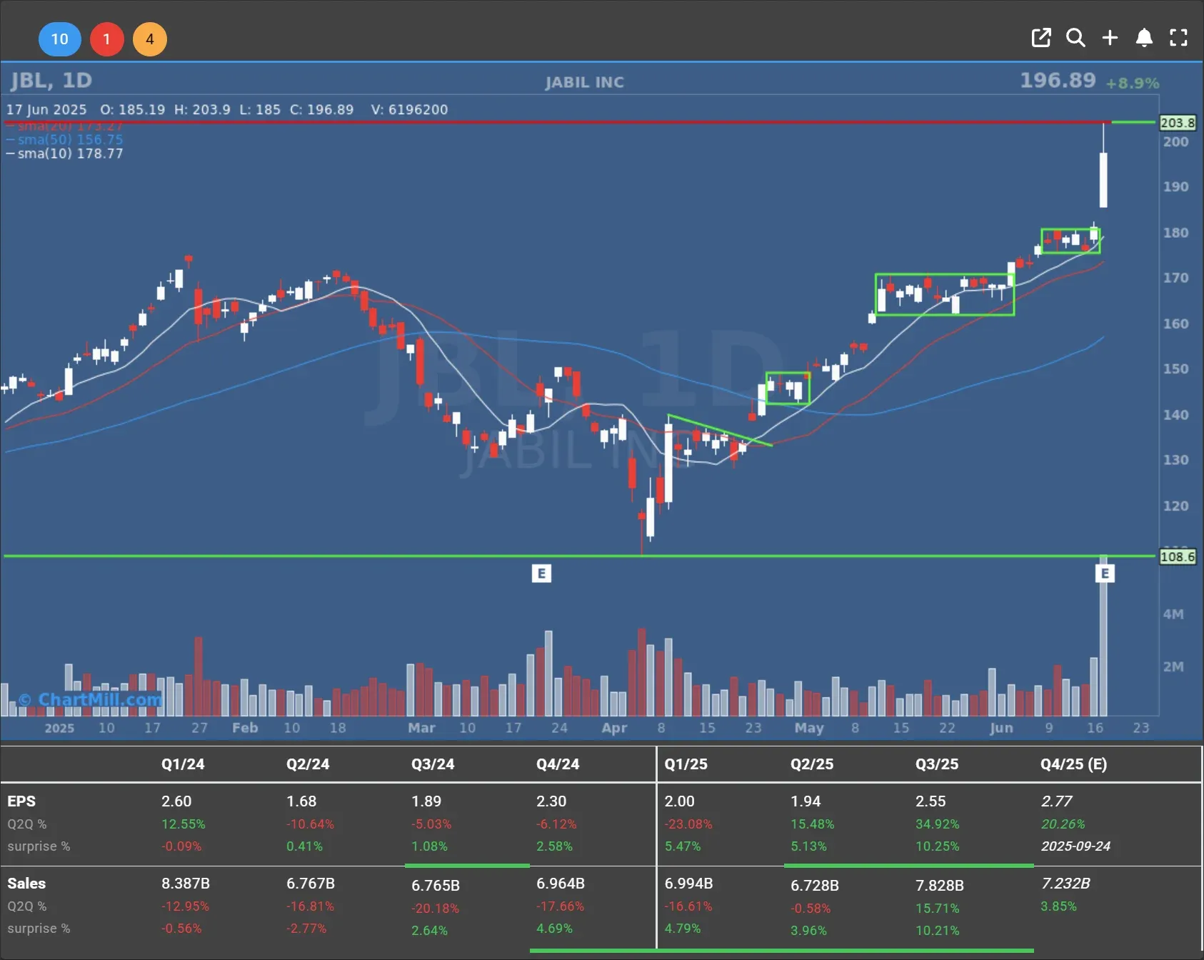This screenshot has width=1204, height=960.
Task: Click EPS value 2.60 for Q1/24
Action: tap(176, 801)
